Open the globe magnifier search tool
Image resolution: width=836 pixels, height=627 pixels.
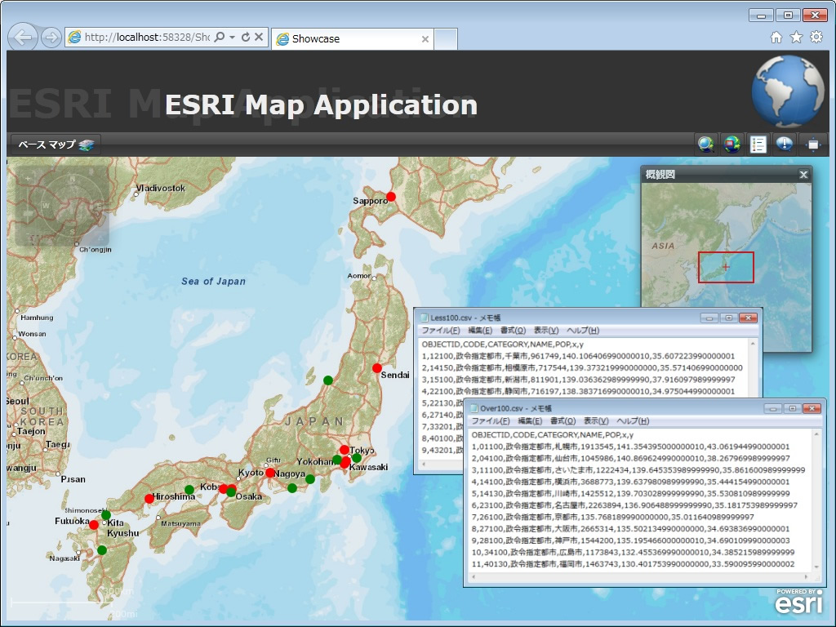click(706, 145)
